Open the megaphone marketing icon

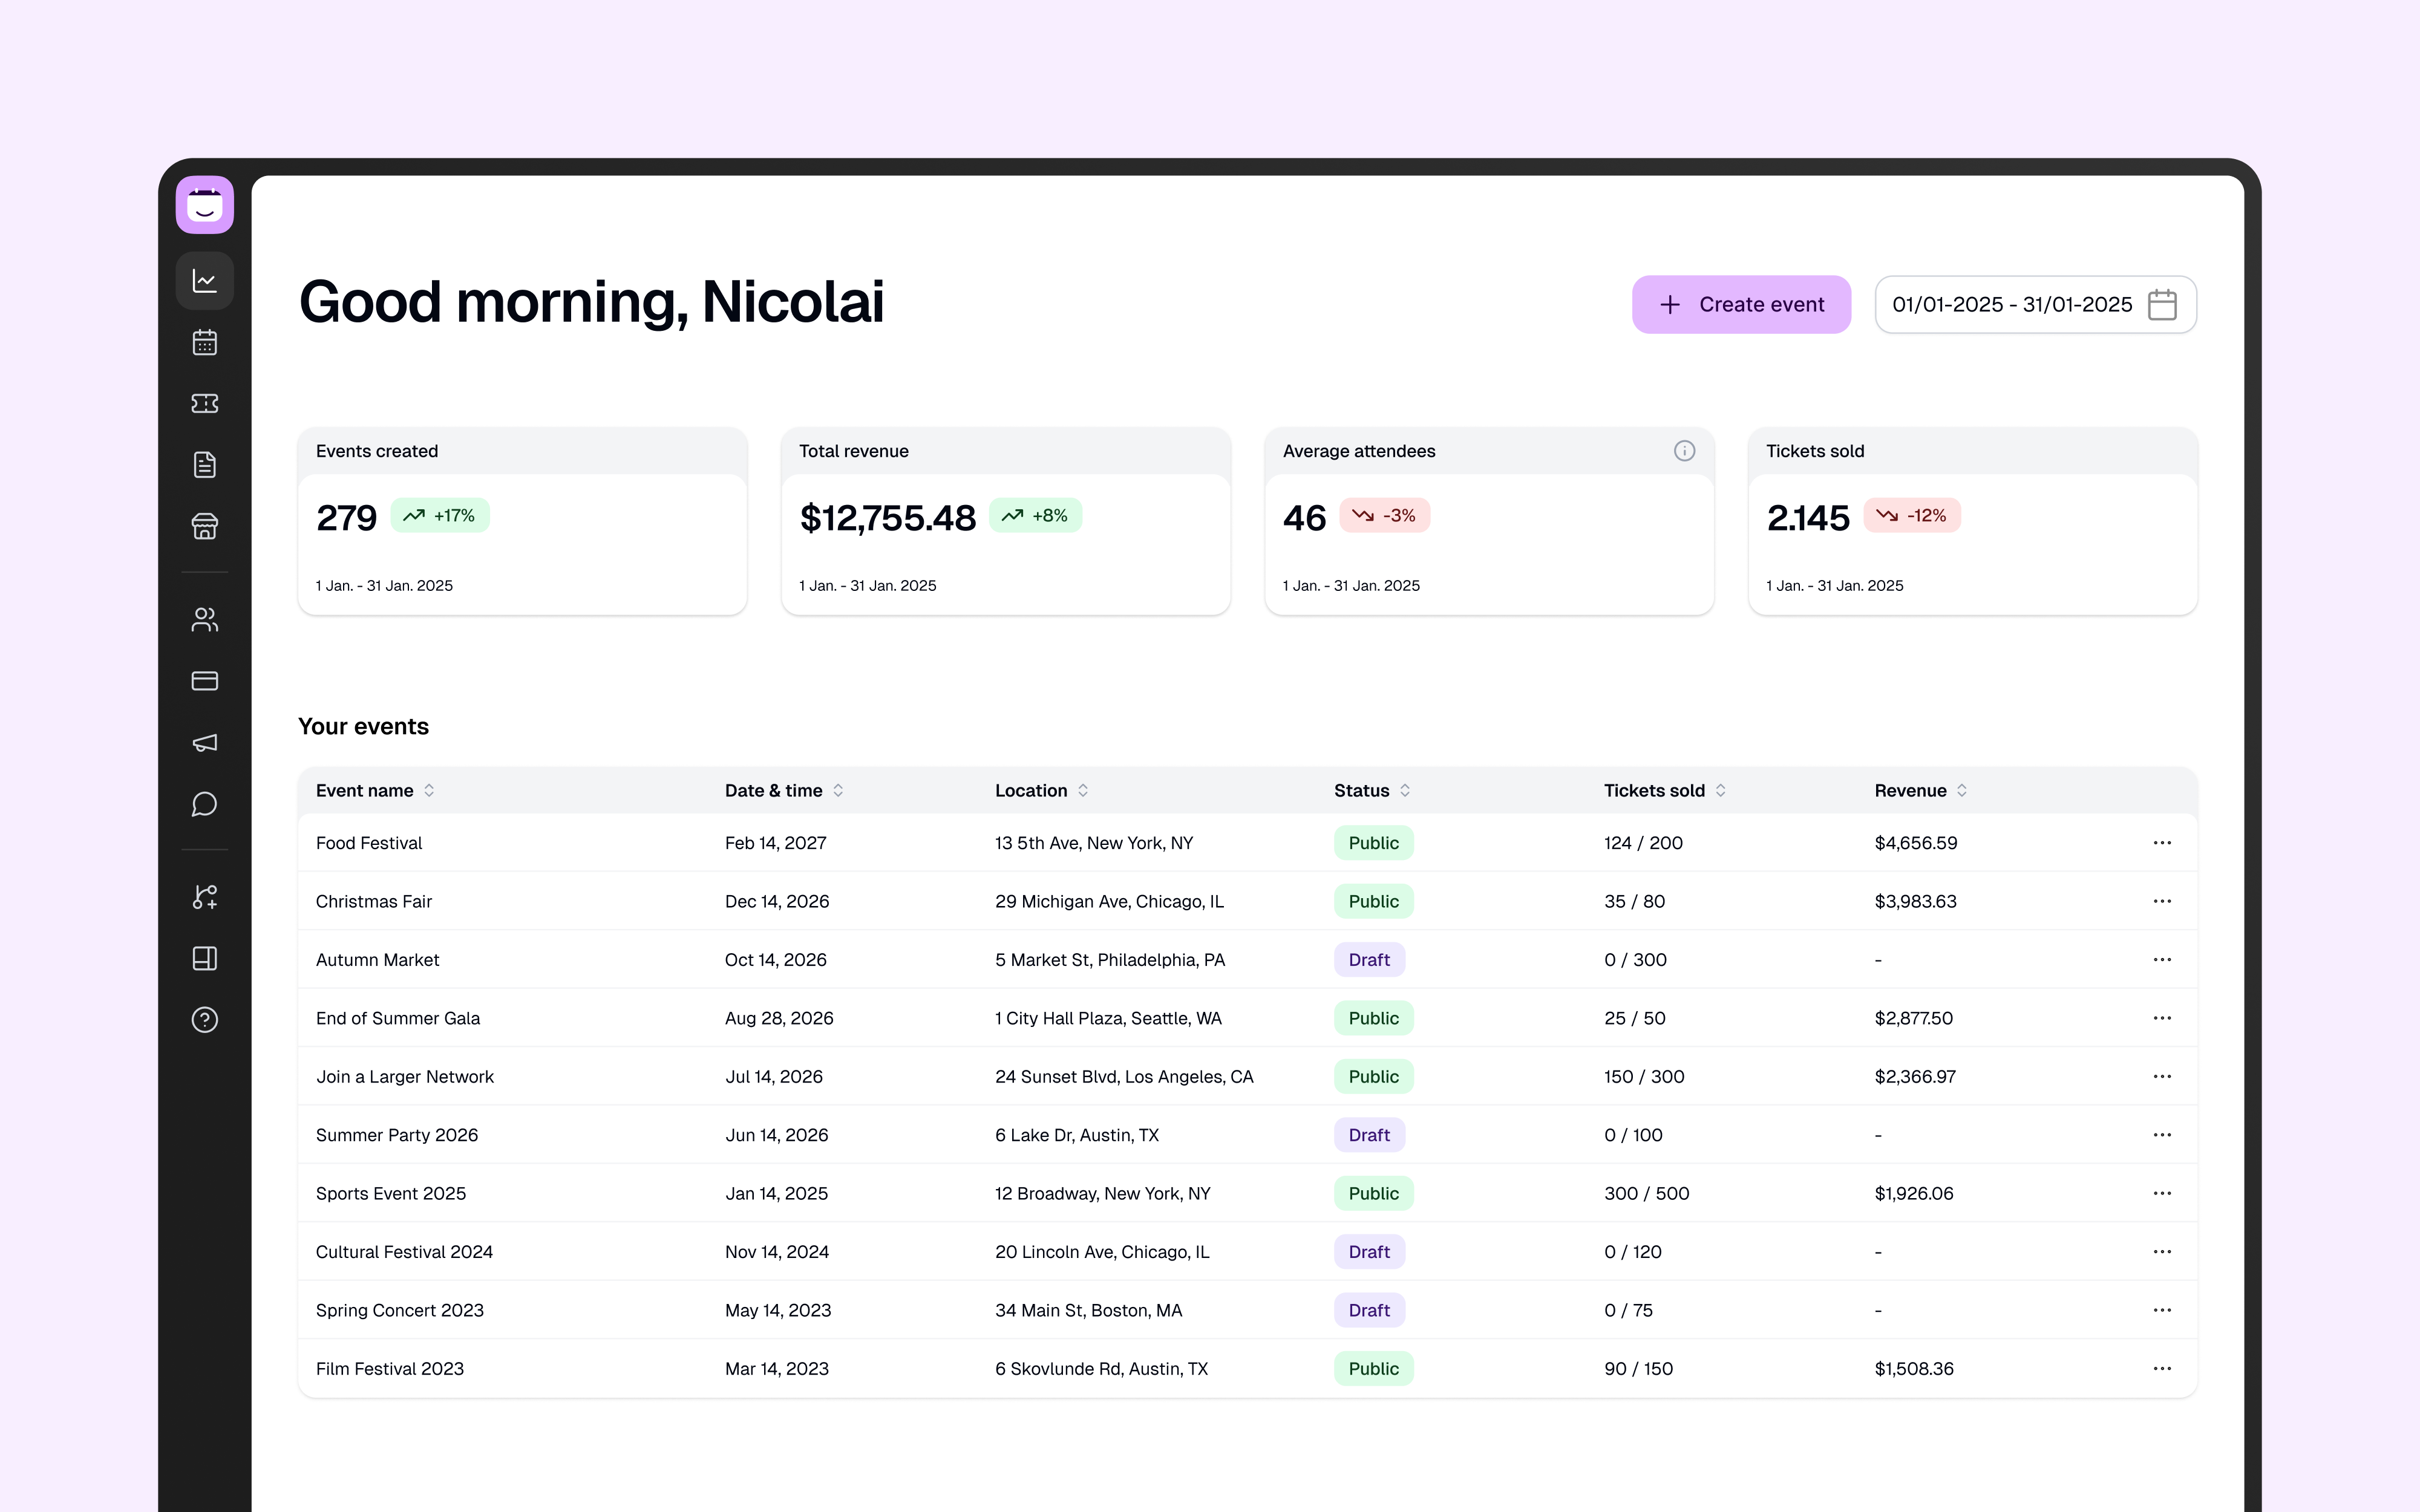tap(205, 743)
